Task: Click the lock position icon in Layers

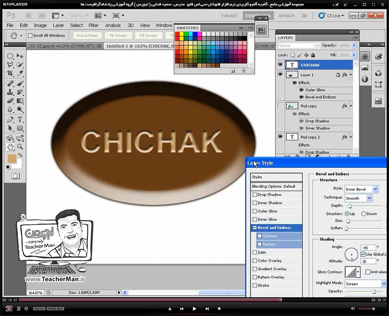Action: click(306, 55)
